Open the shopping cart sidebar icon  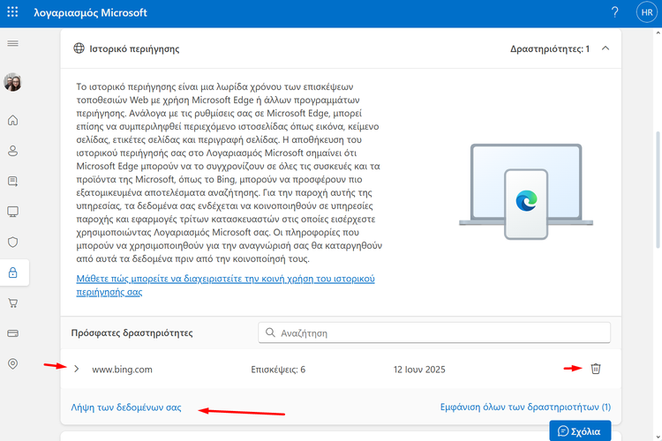click(12, 303)
